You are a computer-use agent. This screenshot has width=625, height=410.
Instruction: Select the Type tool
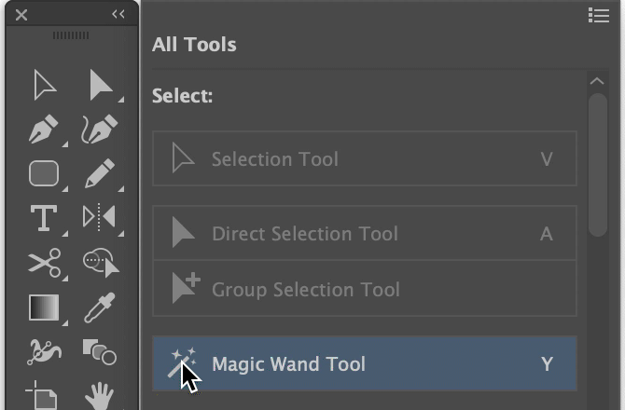click(x=43, y=218)
